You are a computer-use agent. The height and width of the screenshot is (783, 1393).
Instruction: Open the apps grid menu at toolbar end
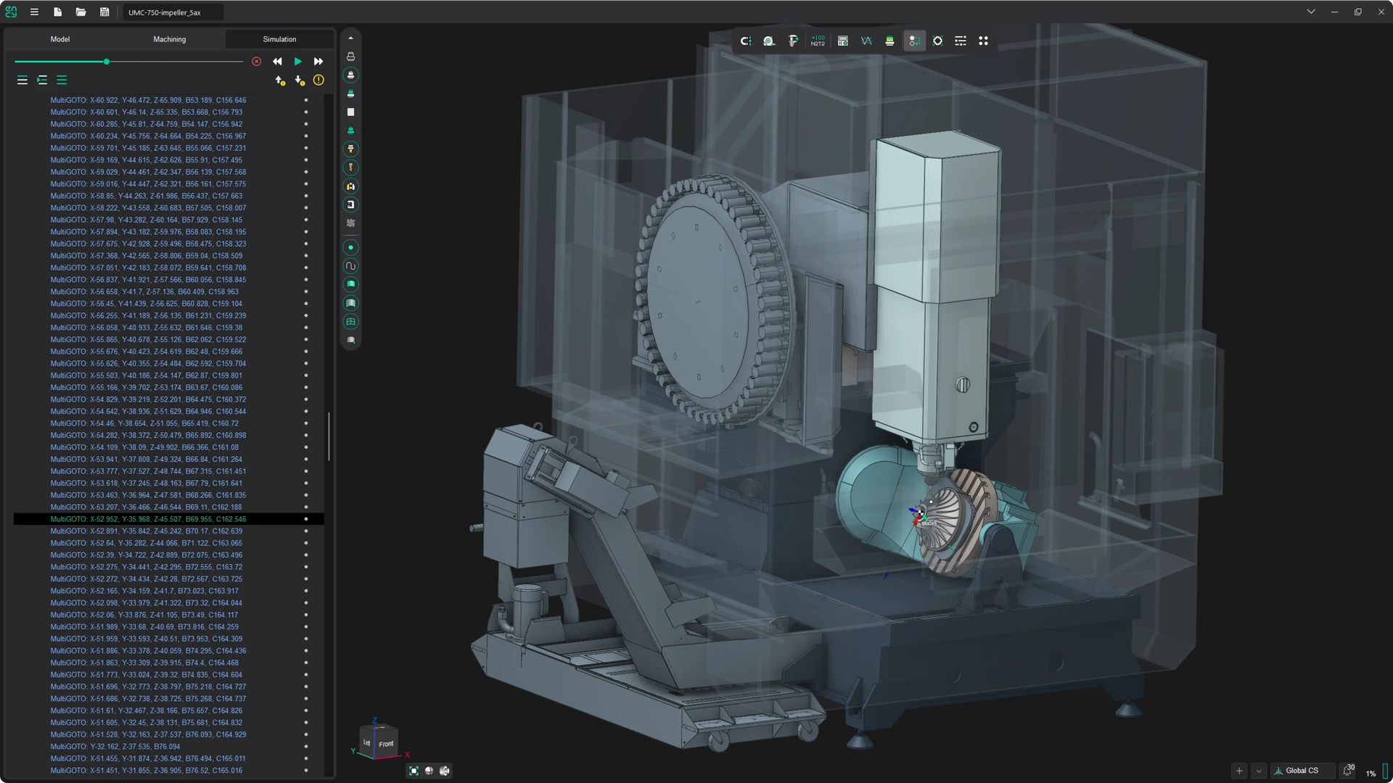[984, 41]
